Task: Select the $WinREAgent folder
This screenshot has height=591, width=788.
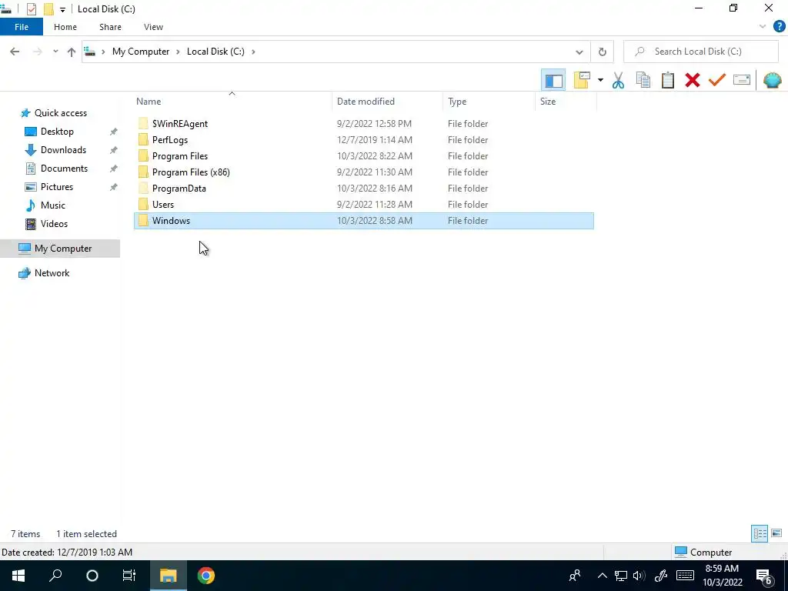Action: coord(364,124)
